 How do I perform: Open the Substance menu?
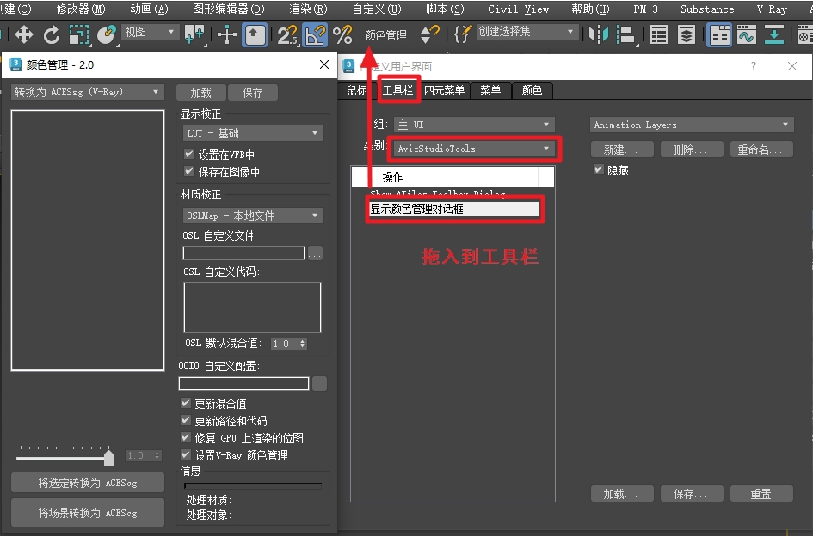point(707,9)
